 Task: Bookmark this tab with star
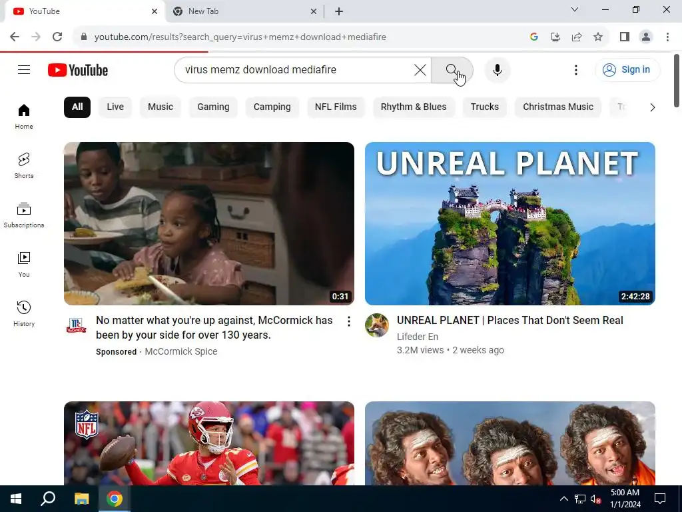(x=598, y=37)
